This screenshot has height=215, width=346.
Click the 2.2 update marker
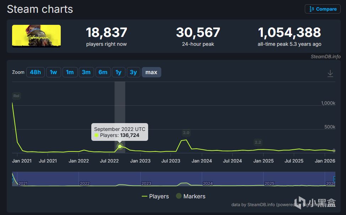pyautogui.click(x=258, y=142)
